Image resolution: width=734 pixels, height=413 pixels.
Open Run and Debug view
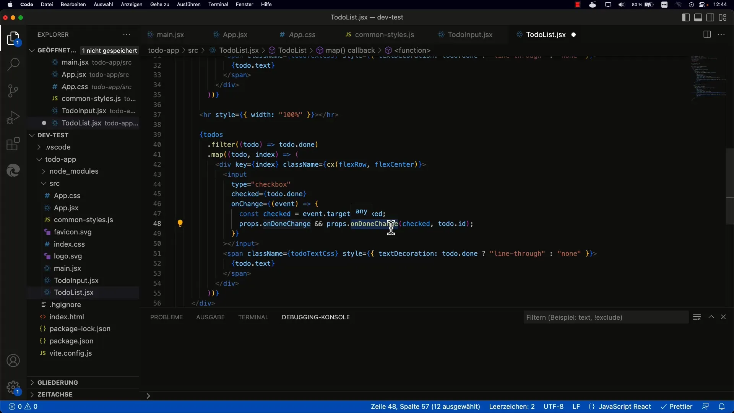coord(13,117)
